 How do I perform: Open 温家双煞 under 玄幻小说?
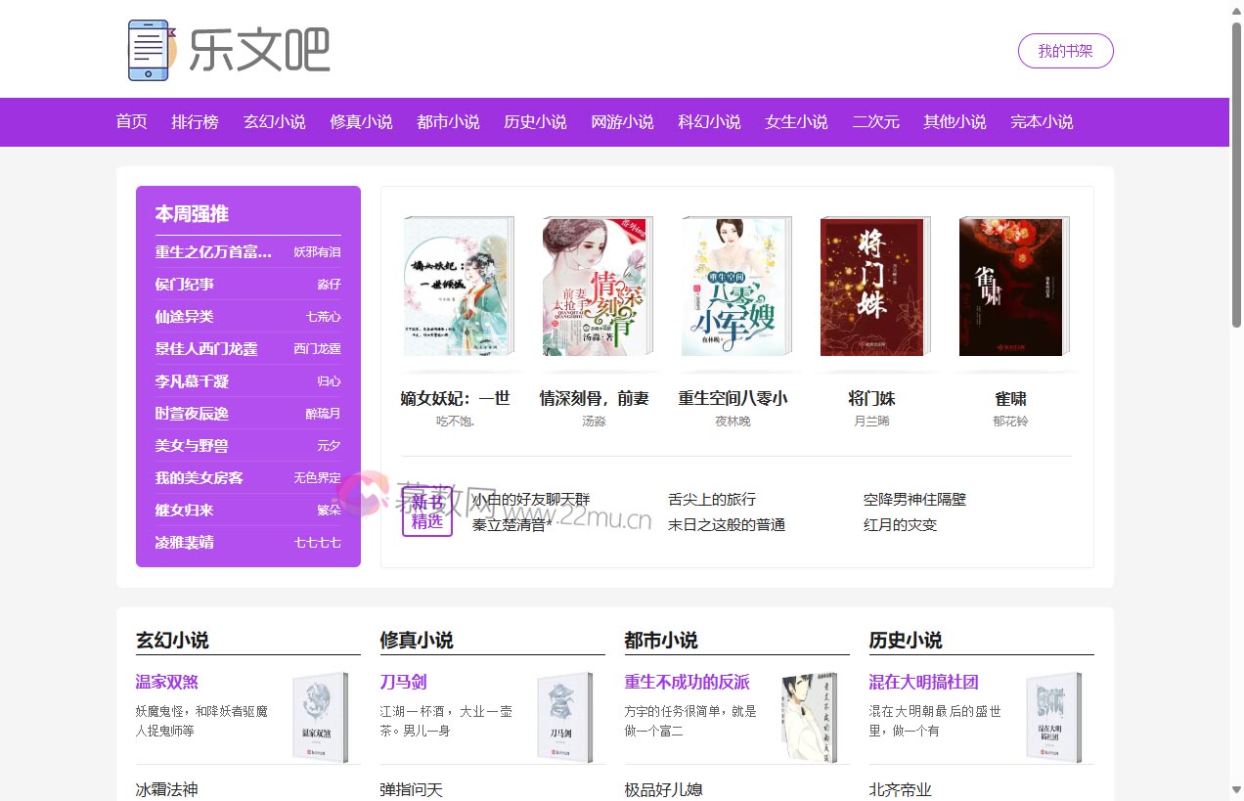coord(166,682)
